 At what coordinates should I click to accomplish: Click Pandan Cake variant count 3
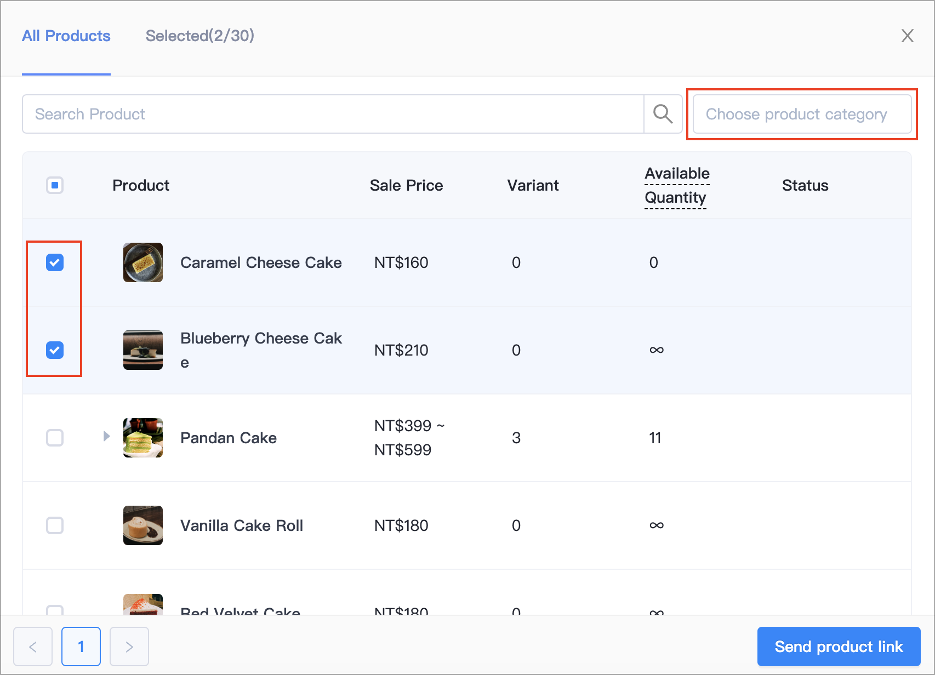[516, 438]
